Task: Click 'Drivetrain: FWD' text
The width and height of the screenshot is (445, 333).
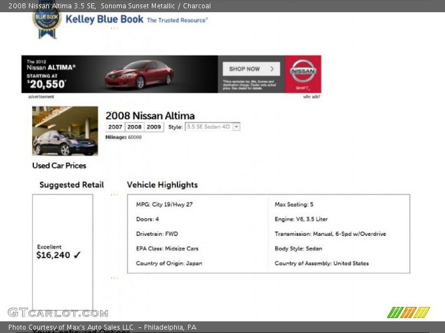Action: coord(157,234)
